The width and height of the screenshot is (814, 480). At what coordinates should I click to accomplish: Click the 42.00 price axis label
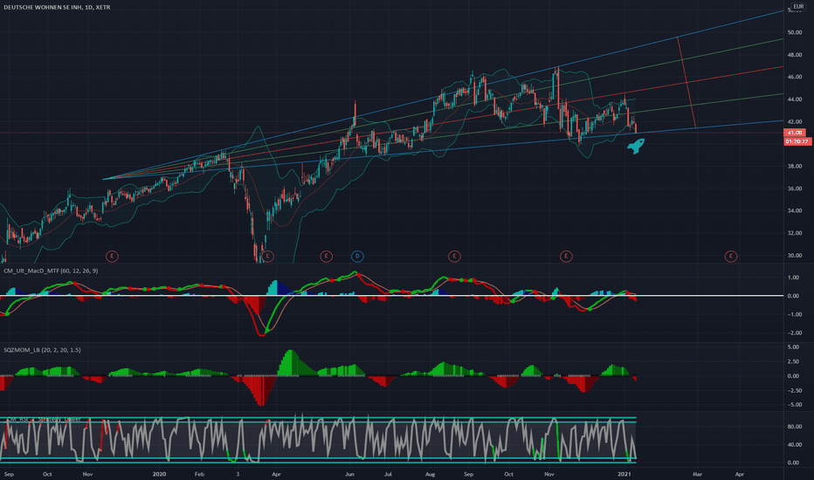794,121
